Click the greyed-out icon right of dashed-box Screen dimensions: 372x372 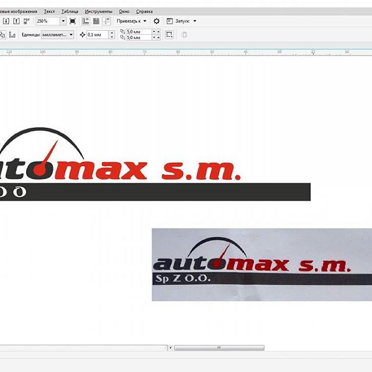[184, 35]
